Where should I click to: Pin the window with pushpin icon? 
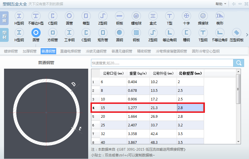point(234,4)
